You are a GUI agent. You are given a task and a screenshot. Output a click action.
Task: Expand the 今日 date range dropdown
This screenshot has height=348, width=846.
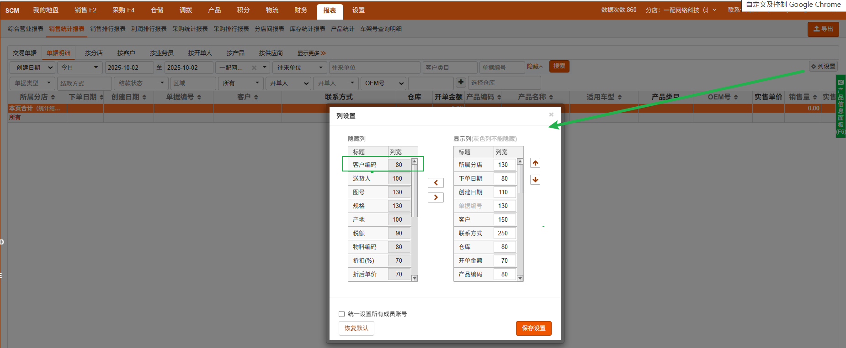(80, 68)
